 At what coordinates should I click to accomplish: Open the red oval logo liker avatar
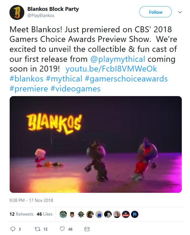126,214
